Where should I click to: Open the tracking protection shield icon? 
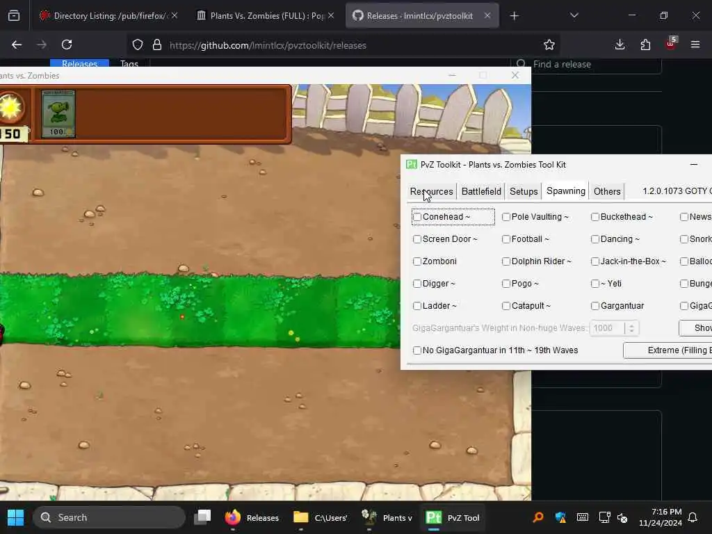pos(138,44)
